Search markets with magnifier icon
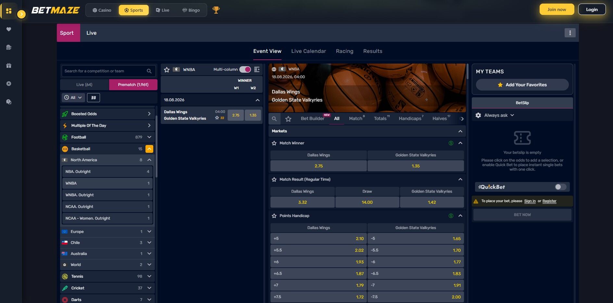 pos(274,119)
